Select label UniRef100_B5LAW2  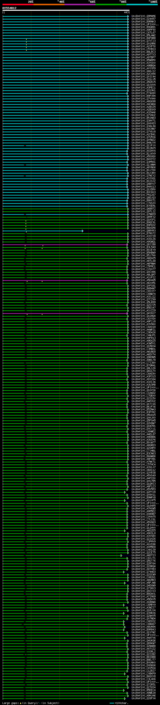143,35
